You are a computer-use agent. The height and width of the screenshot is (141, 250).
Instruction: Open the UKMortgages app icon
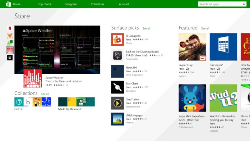point(117,119)
